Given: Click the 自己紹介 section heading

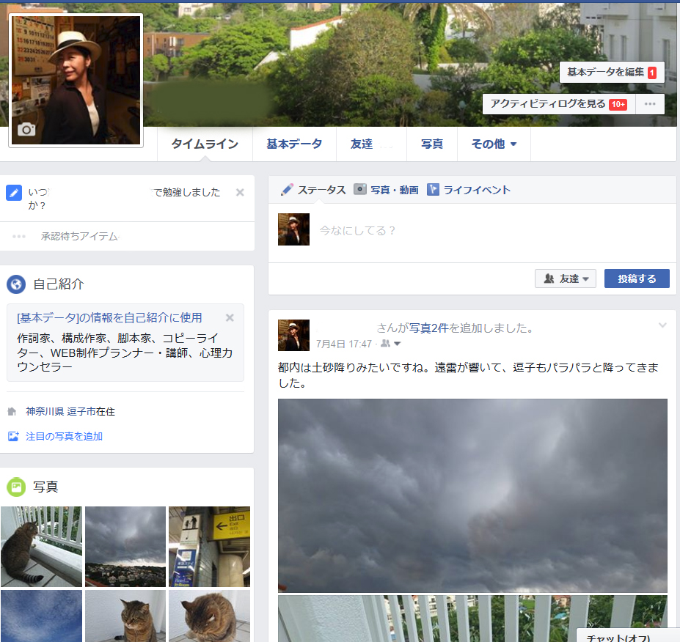Looking at the screenshot, I should tap(59, 284).
